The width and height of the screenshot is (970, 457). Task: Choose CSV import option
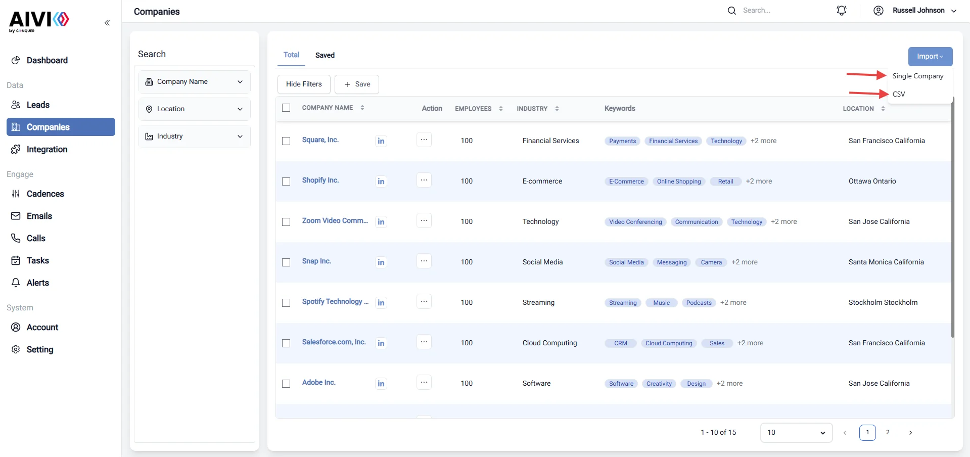click(x=899, y=94)
